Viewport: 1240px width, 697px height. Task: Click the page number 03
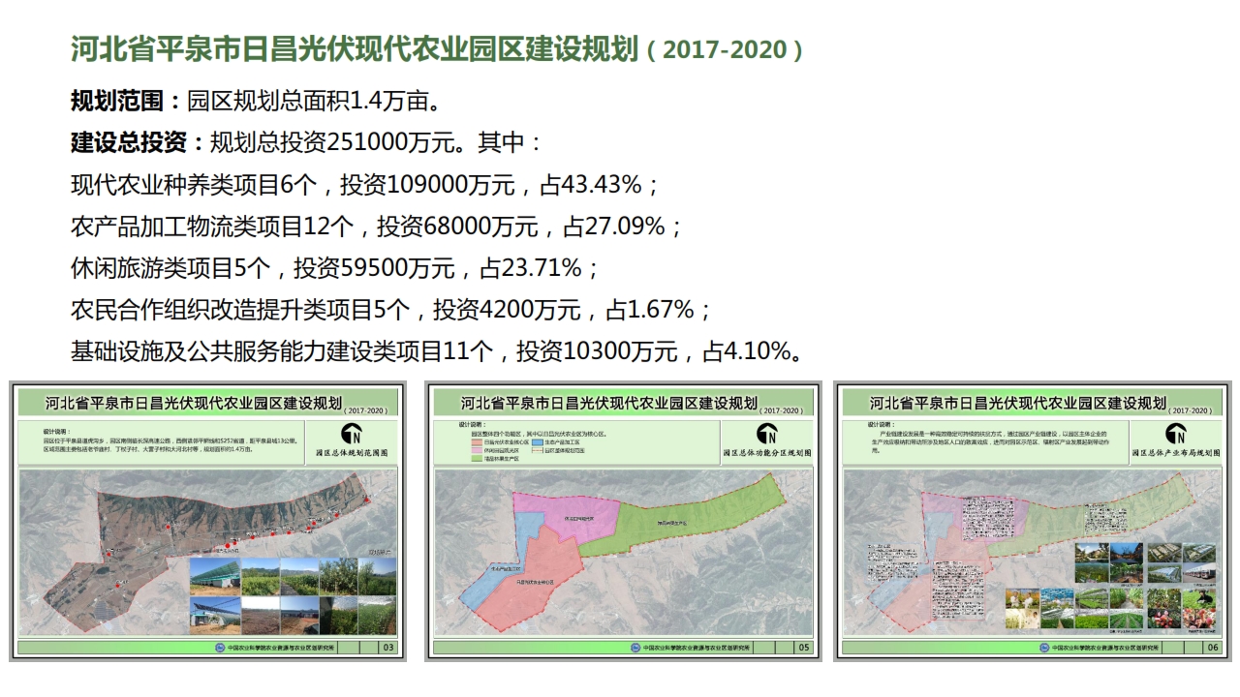(388, 648)
